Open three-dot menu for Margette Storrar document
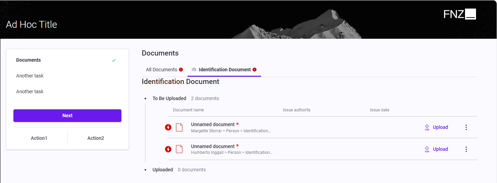 pyautogui.click(x=466, y=127)
